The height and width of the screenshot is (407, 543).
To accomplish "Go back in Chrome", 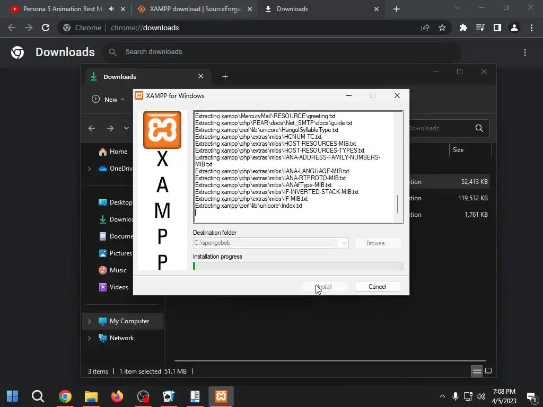I will 12,28.
